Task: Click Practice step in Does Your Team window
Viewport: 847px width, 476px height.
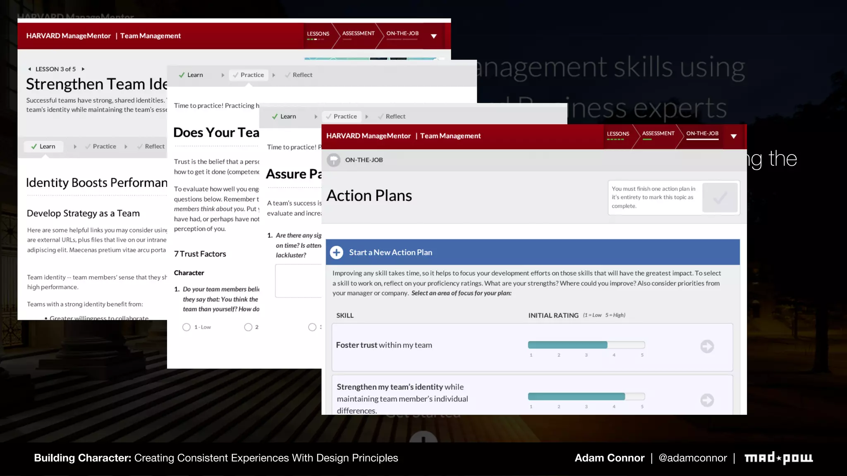Action: [249, 75]
